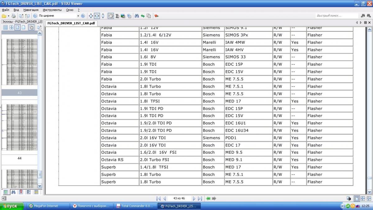Viewport: 373px width, 210px height.
Task: Click thumbnails panel scroll up arrow
Action: pos(40,33)
